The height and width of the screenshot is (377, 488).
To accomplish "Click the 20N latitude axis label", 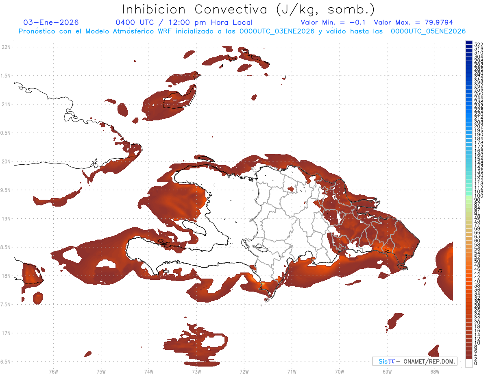I will point(6,161).
